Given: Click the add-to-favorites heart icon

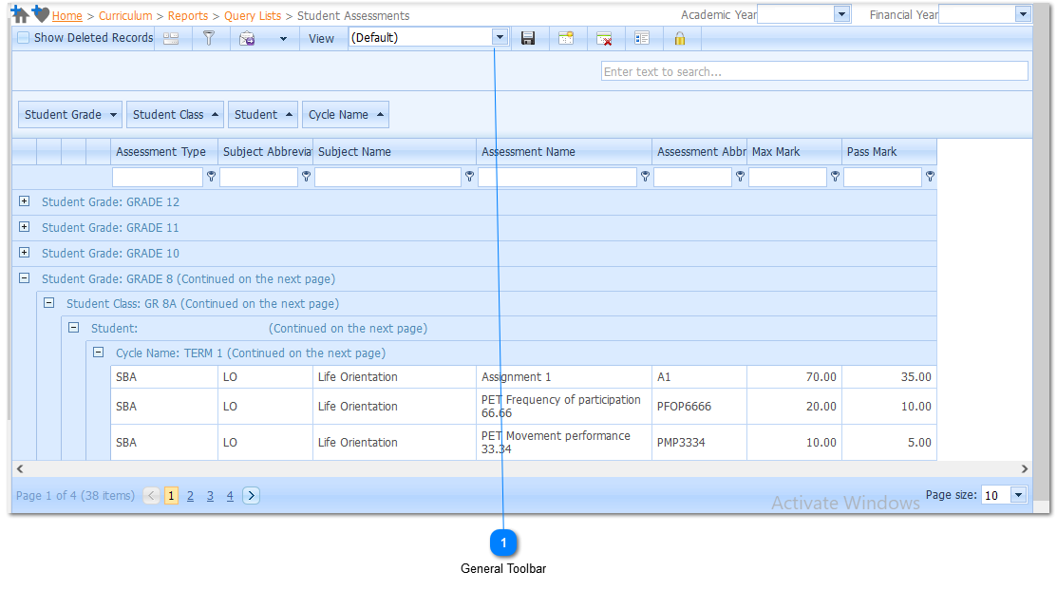Looking at the screenshot, I should pyautogui.click(x=41, y=13).
